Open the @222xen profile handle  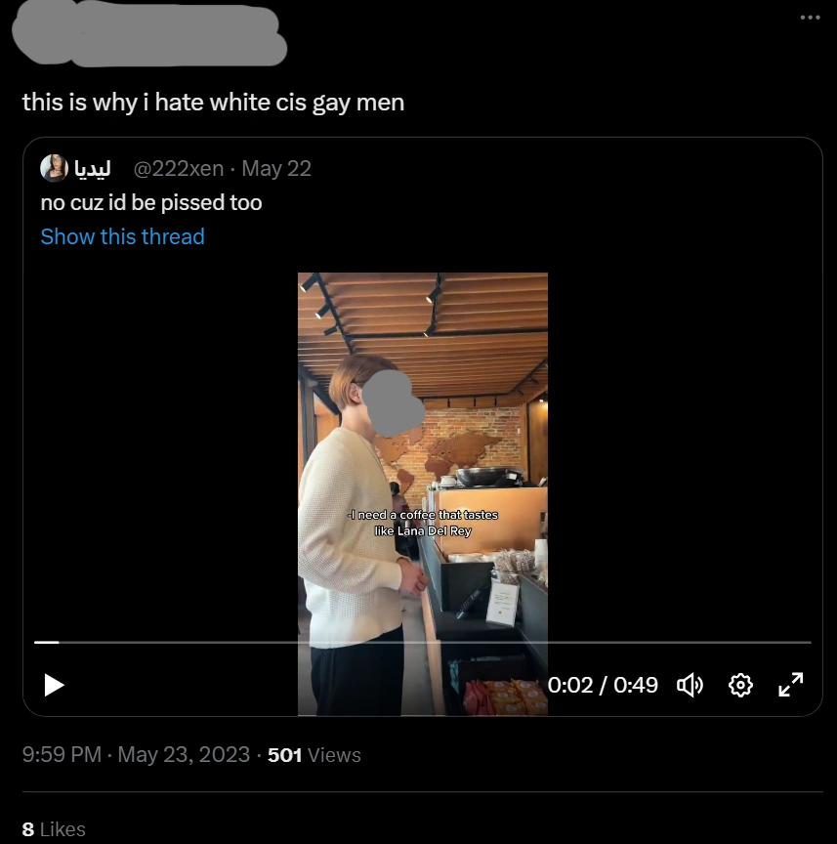(178, 168)
